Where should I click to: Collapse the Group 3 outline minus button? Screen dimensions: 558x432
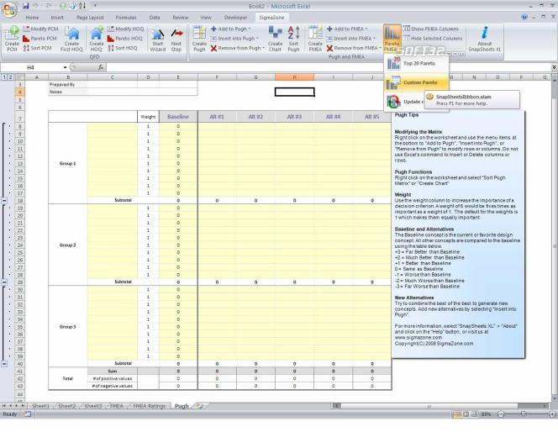tap(4, 364)
